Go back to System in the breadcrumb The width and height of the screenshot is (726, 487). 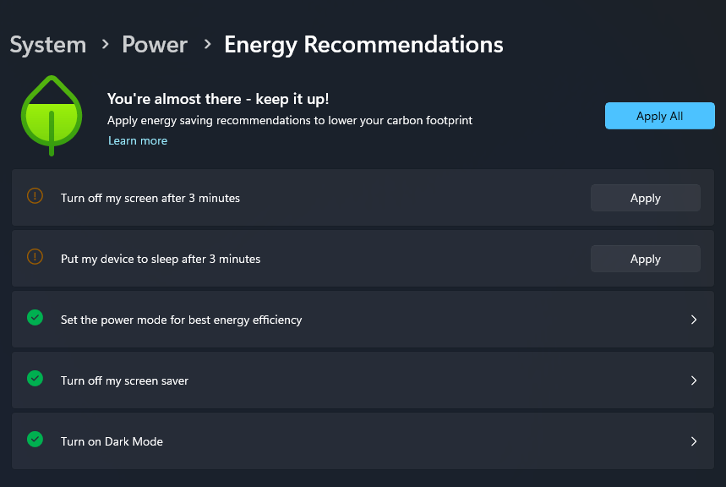pyautogui.click(x=48, y=44)
